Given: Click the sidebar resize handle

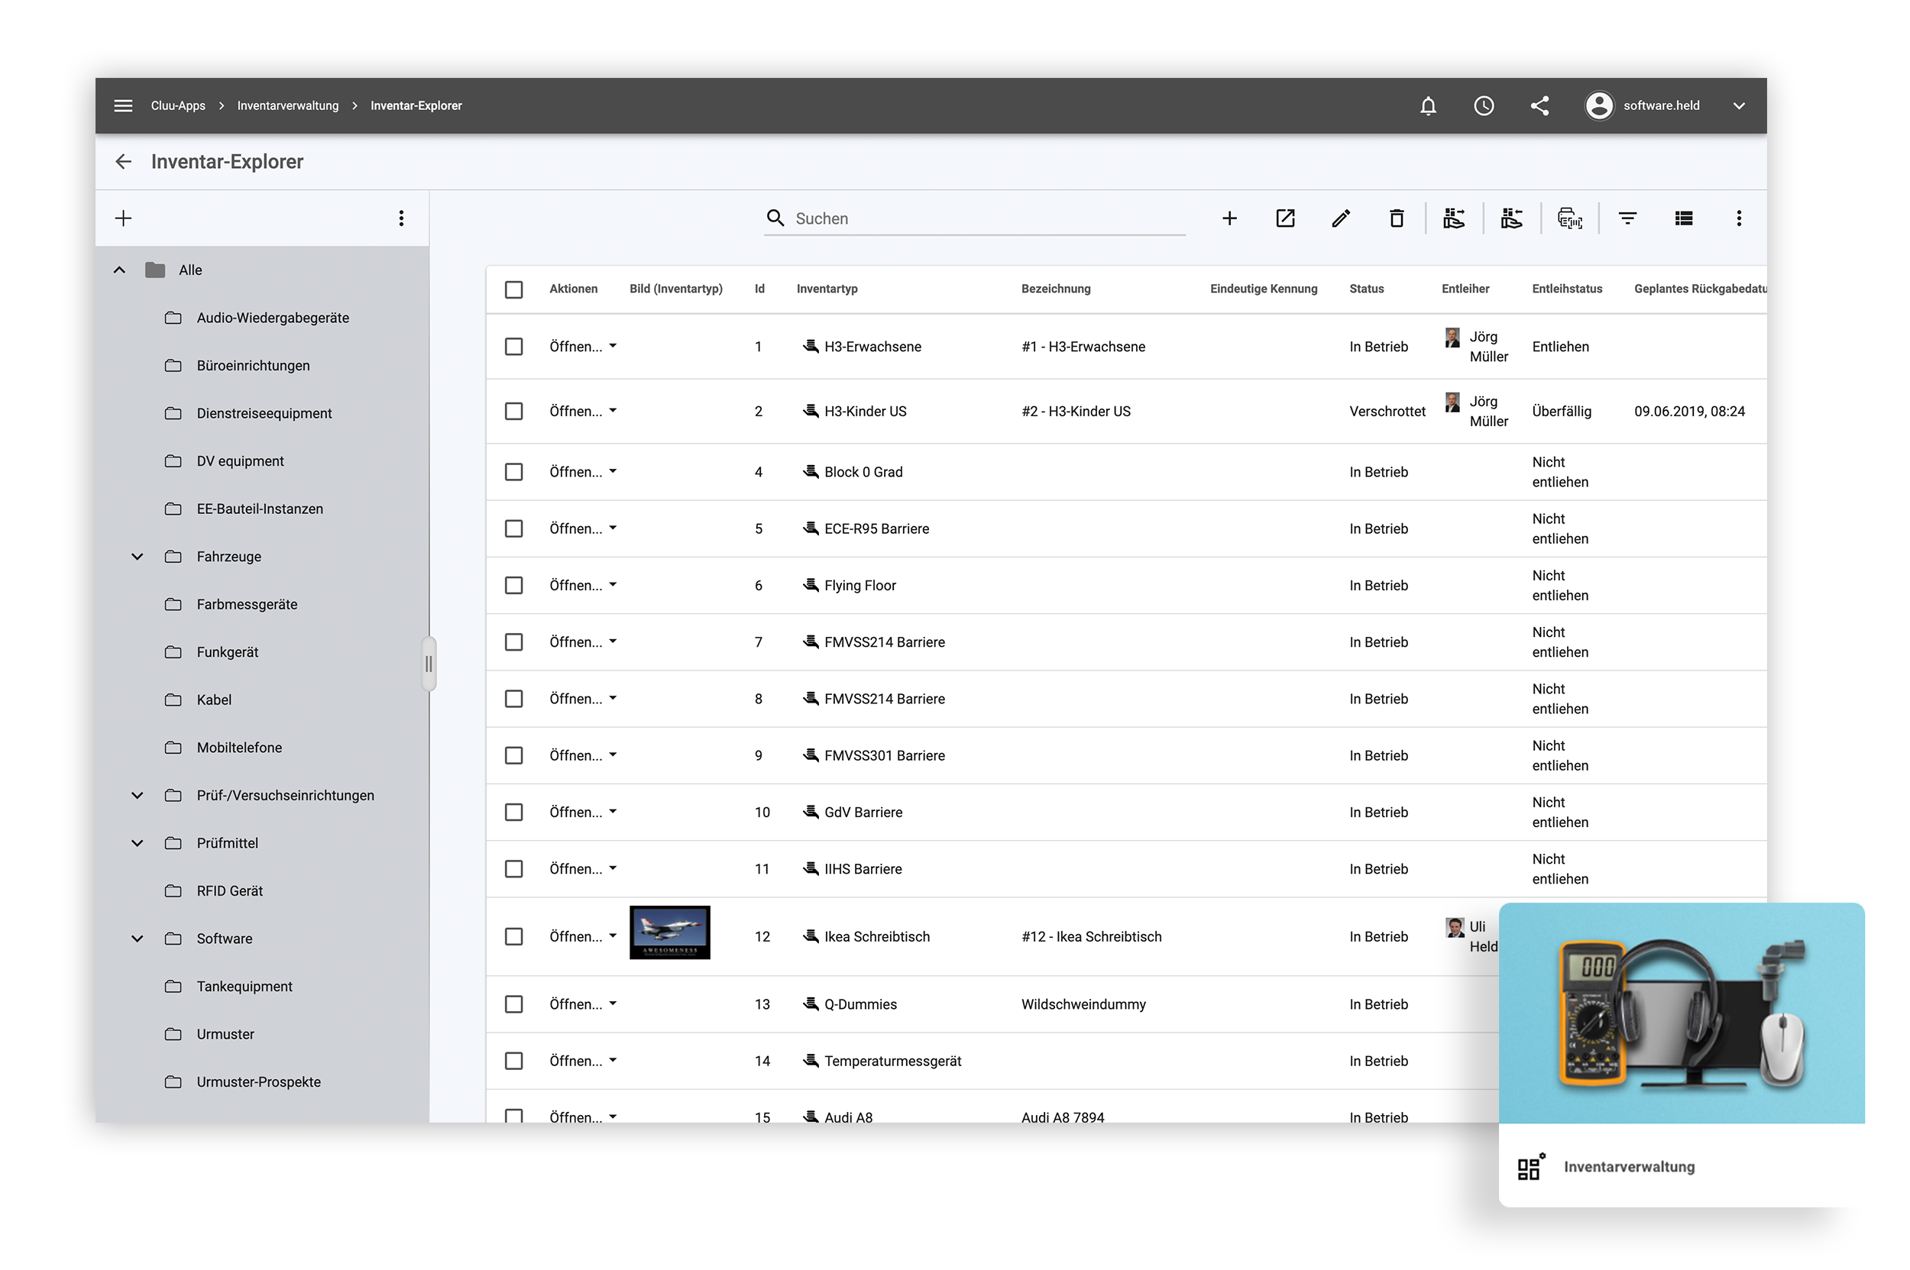Looking at the screenshot, I should 429,664.
